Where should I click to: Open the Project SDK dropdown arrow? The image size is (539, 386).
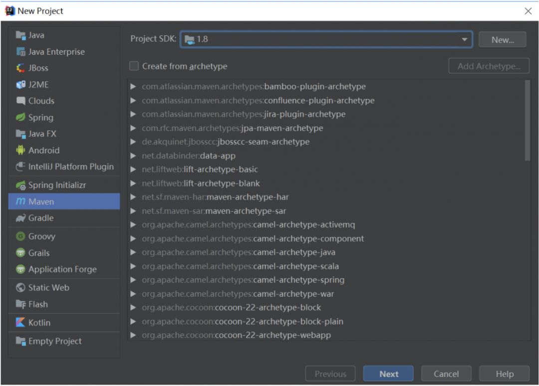[465, 39]
